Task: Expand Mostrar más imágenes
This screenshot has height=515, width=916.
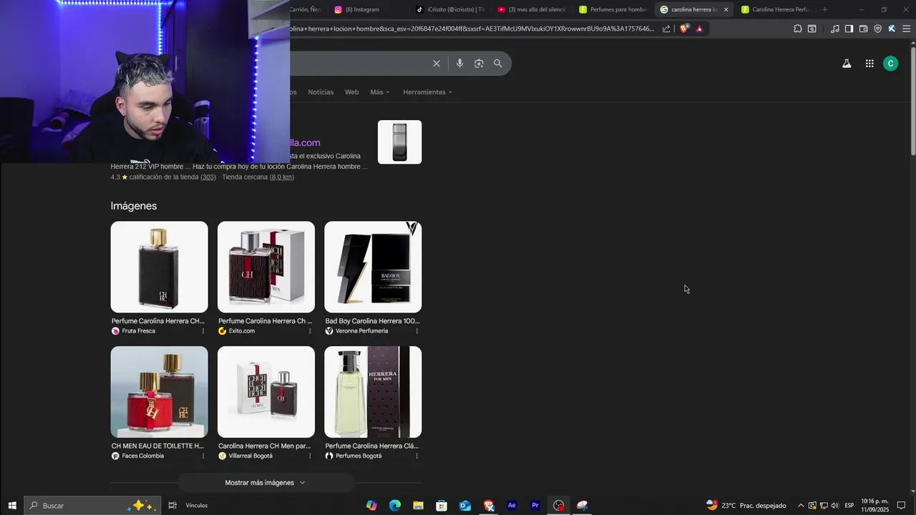Action: click(265, 483)
